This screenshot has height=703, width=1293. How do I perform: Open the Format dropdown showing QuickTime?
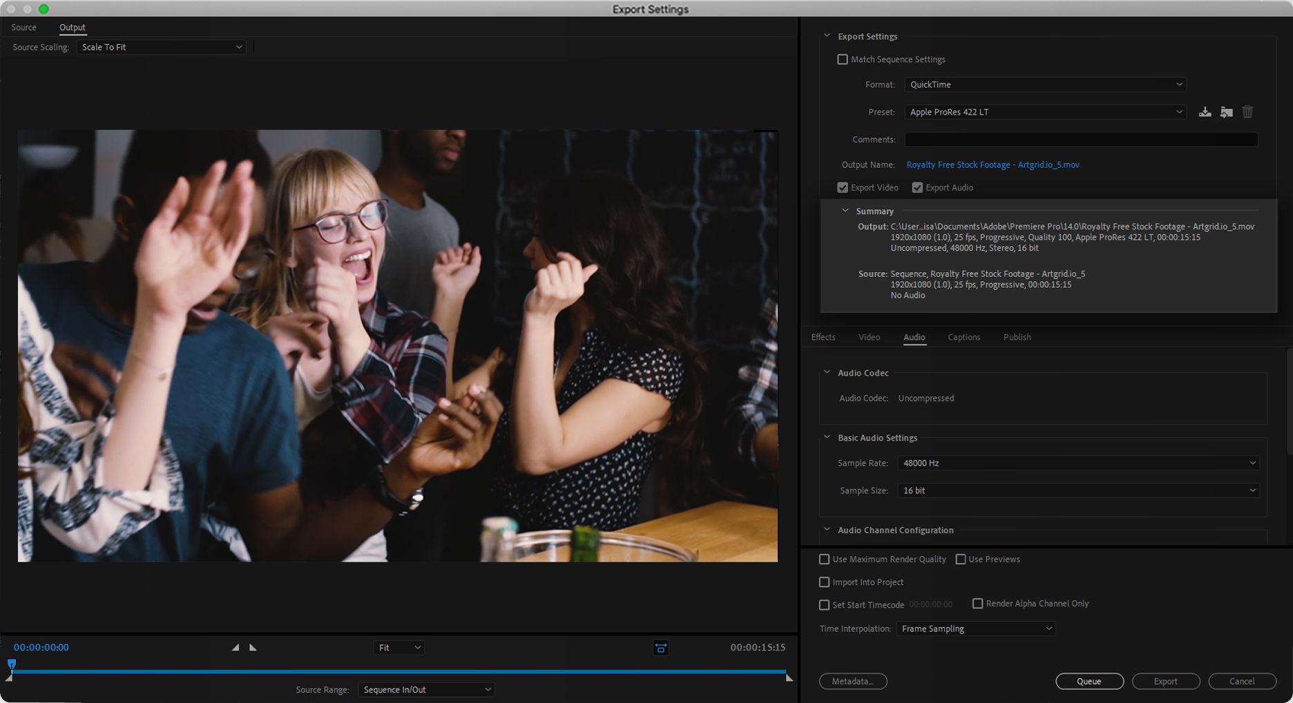pos(1044,84)
